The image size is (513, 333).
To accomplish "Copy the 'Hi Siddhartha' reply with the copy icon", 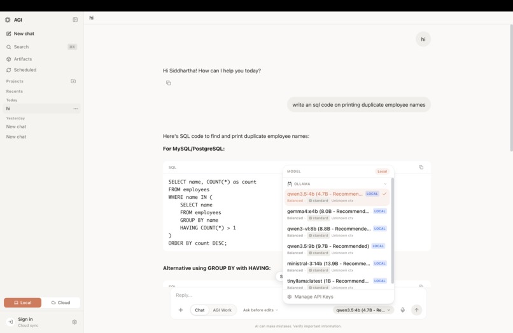I will (x=169, y=83).
